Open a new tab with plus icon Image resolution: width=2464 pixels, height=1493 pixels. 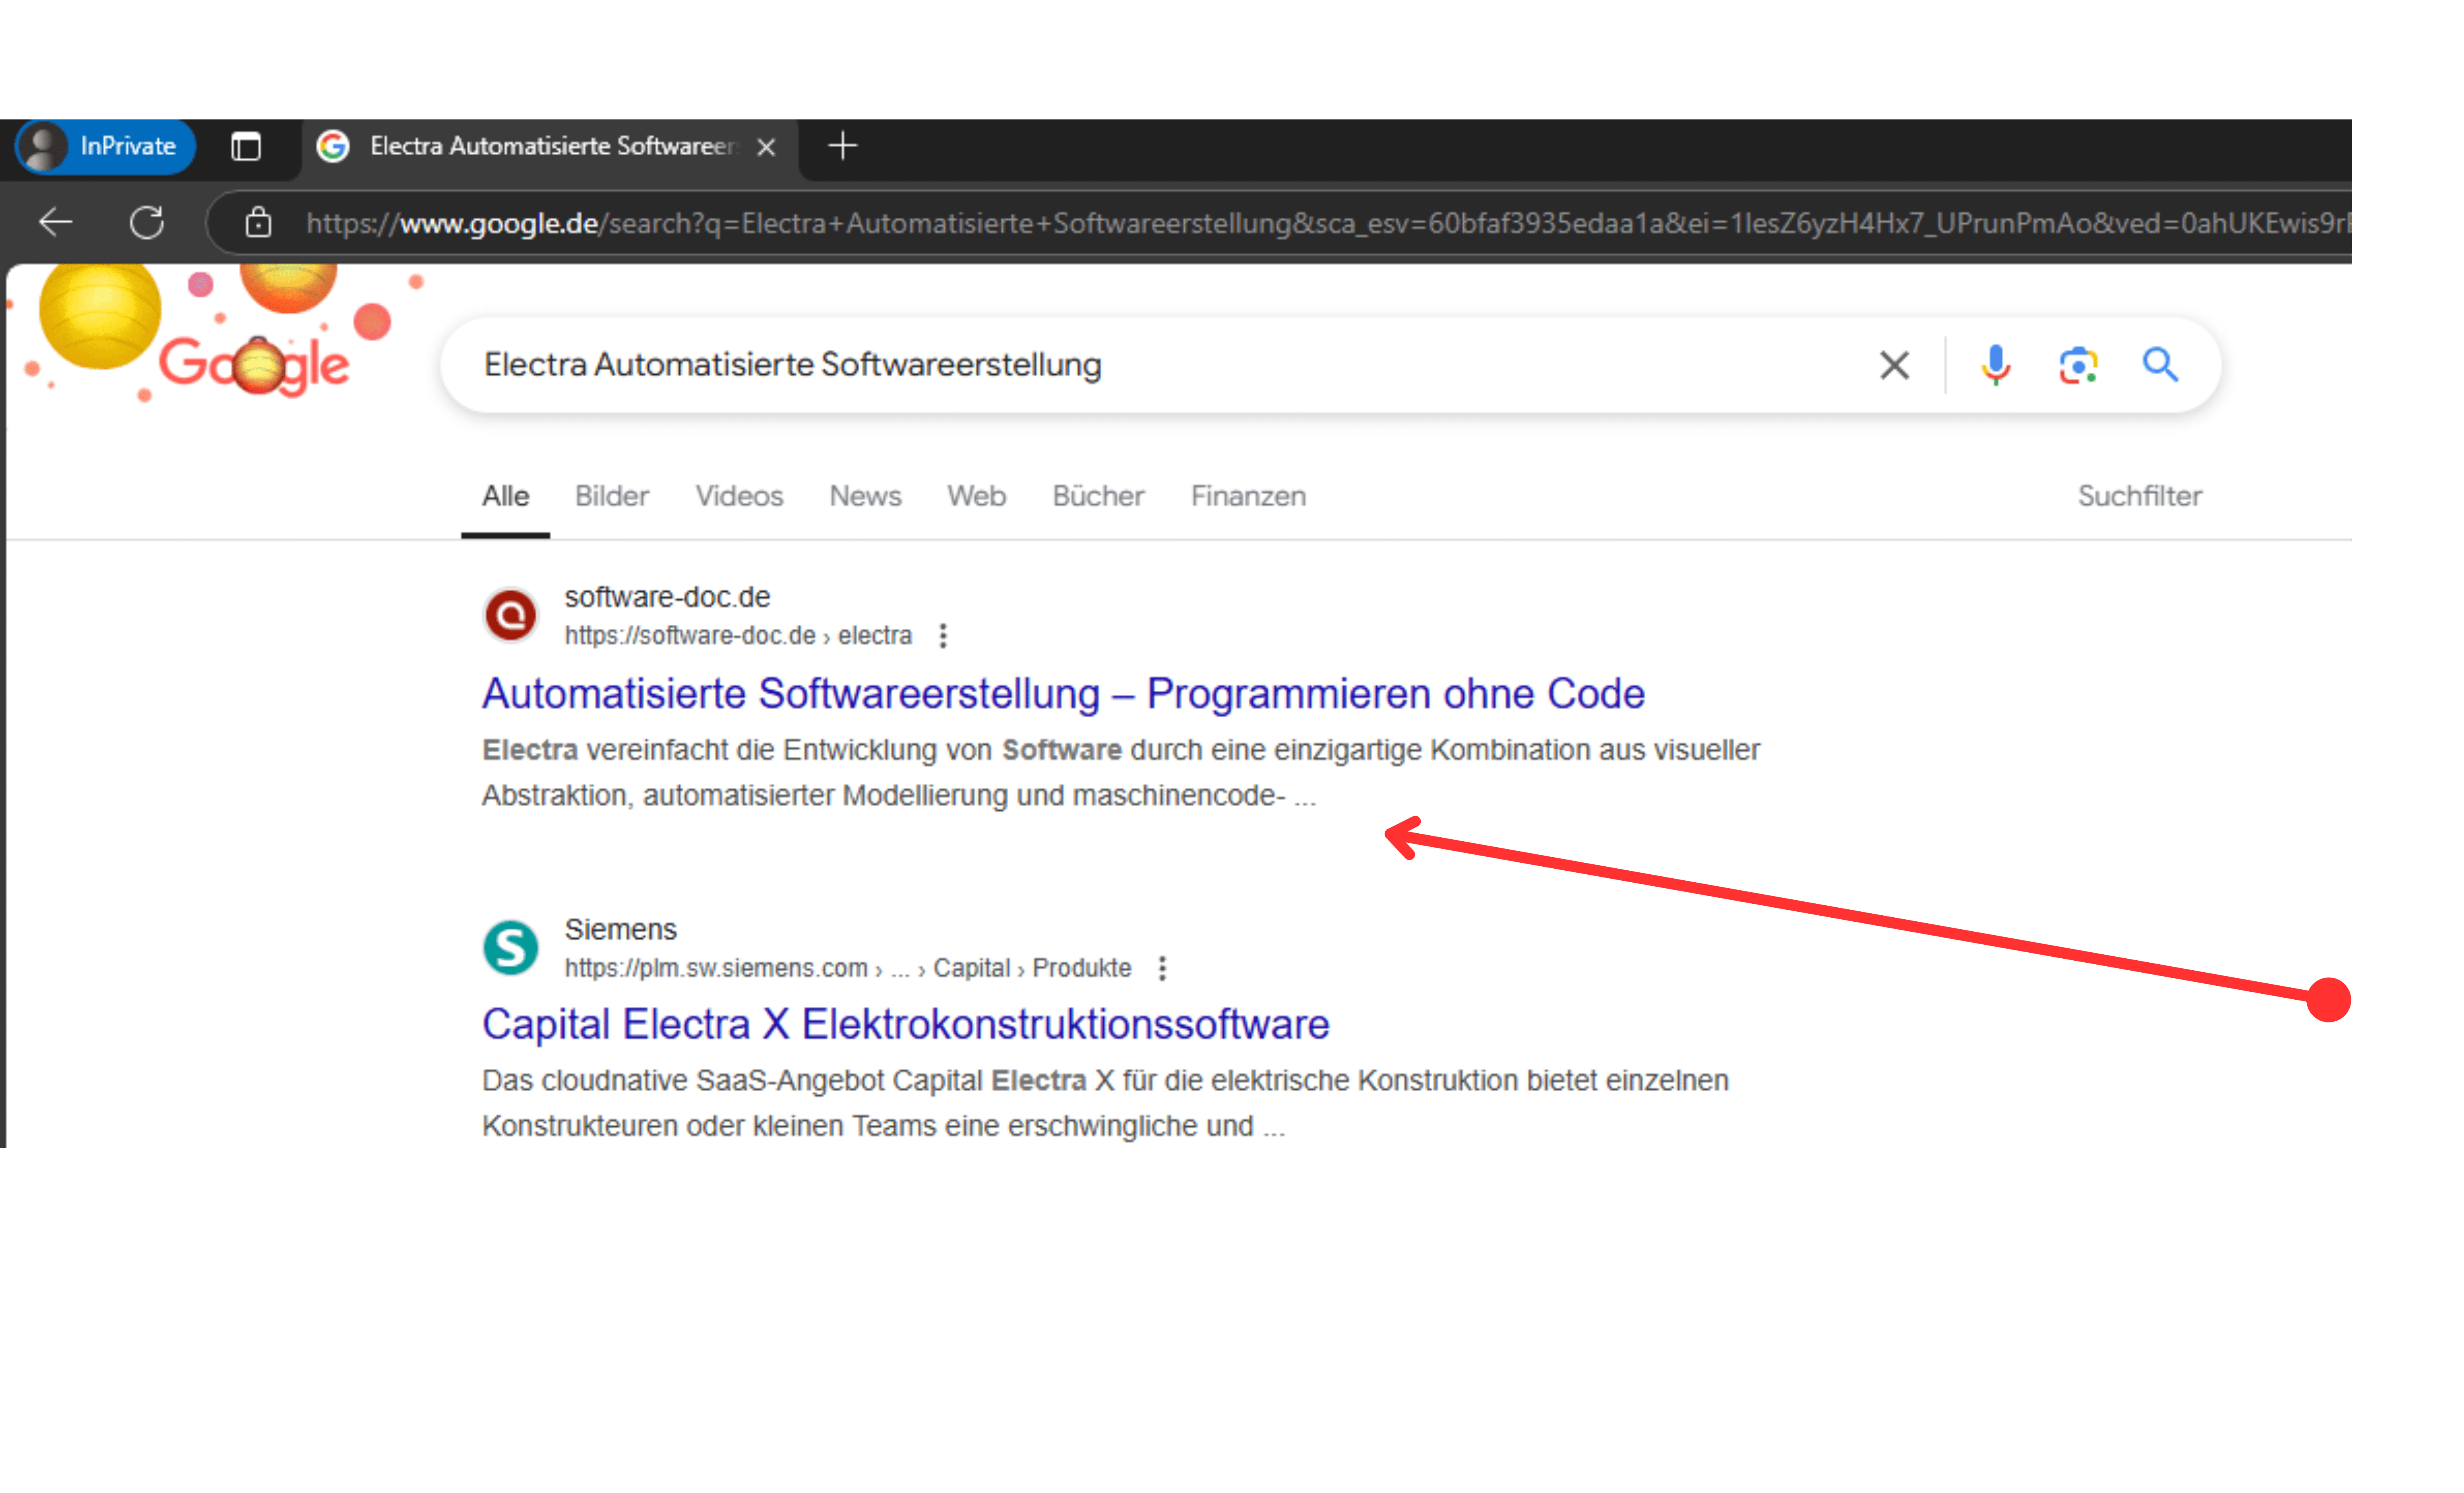[x=843, y=146]
